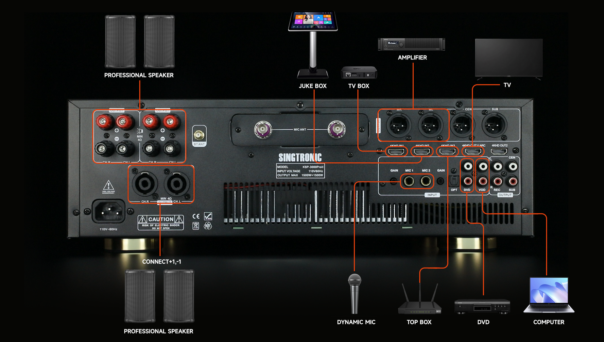This screenshot has height=342, width=604.
Task: Click the high voltage warning triangle icon
Action: [x=109, y=186]
